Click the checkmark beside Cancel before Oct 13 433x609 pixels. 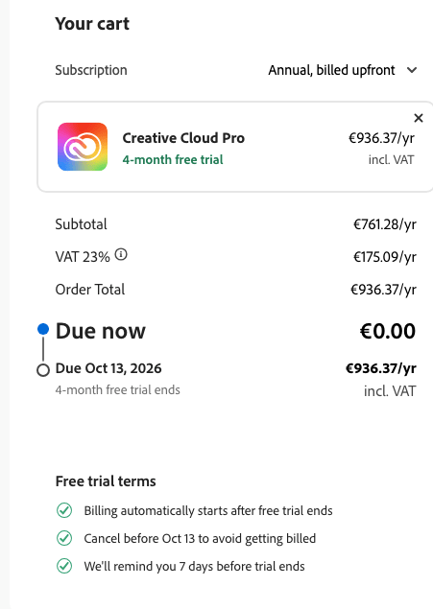pos(64,538)
